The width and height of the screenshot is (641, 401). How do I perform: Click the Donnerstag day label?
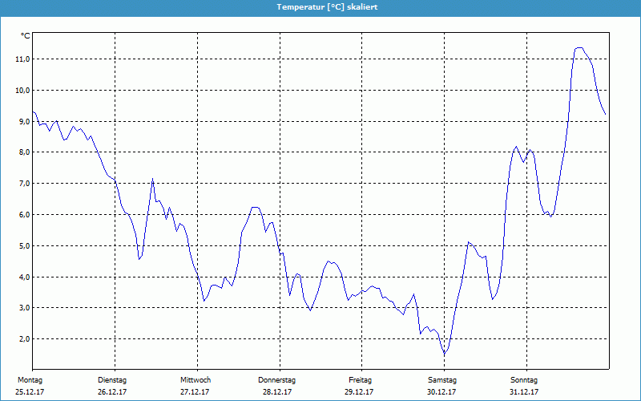click(277, 380)
